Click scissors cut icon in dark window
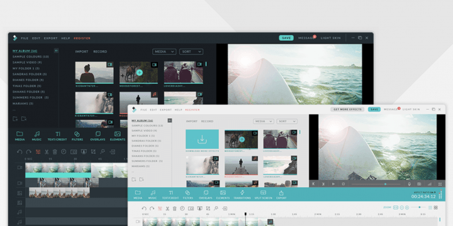The width and height of the screenshot is (453, 226). (x=47, y=152)
